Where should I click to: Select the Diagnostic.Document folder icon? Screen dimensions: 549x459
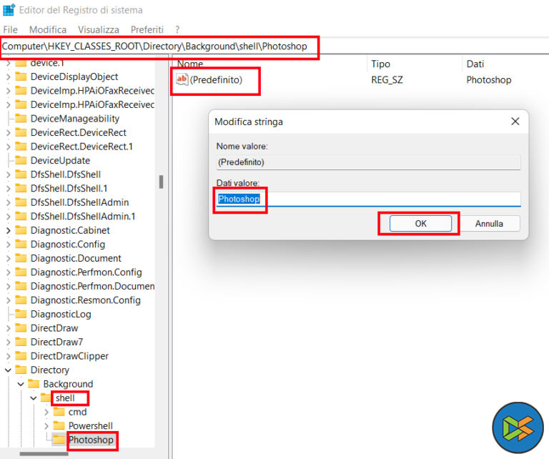[x=21, y=258]
